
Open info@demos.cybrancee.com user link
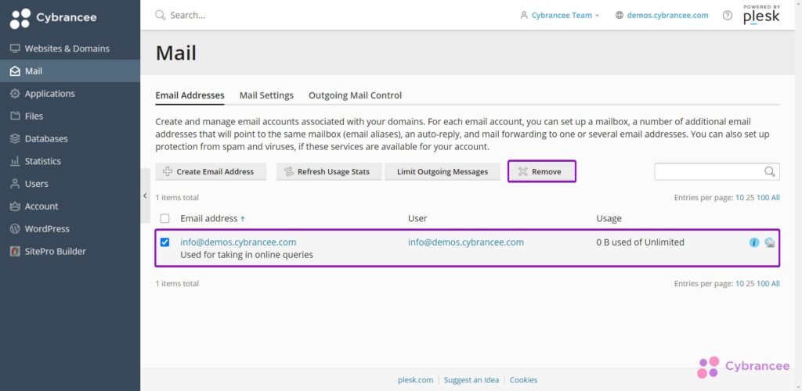pyautogui.click(x=466, y=242)
